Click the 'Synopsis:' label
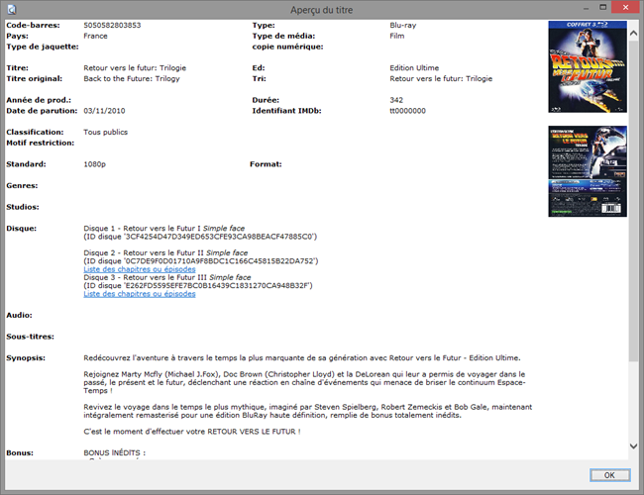This screenshot has width=644, height=495. click(26, 358)
